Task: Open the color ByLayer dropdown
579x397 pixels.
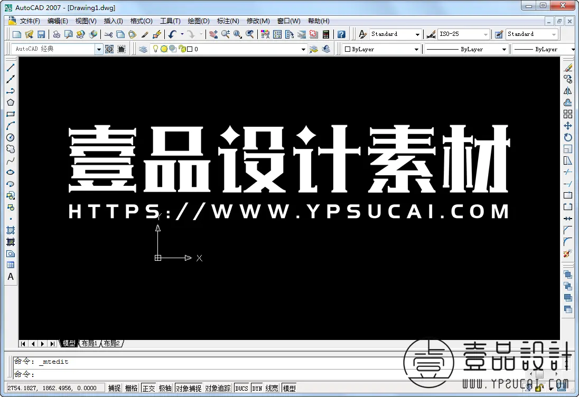Action: (416, 49)
